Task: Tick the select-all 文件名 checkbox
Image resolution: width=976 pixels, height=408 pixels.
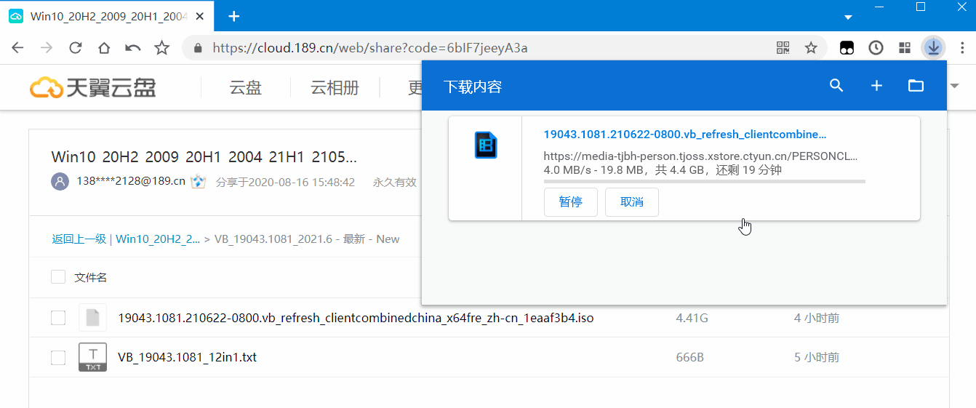Action: tap(58, 277)
